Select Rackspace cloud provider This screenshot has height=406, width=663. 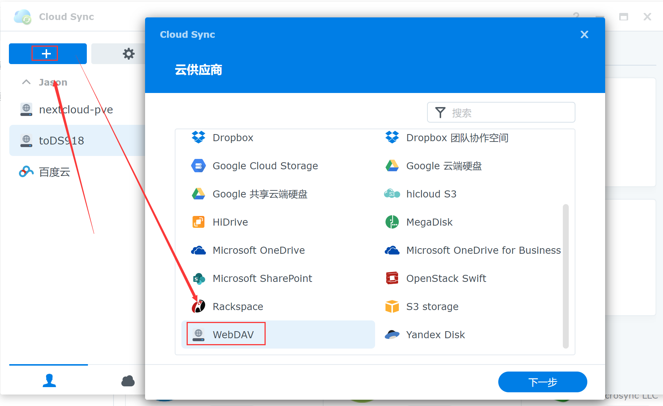tap(237, 307)
